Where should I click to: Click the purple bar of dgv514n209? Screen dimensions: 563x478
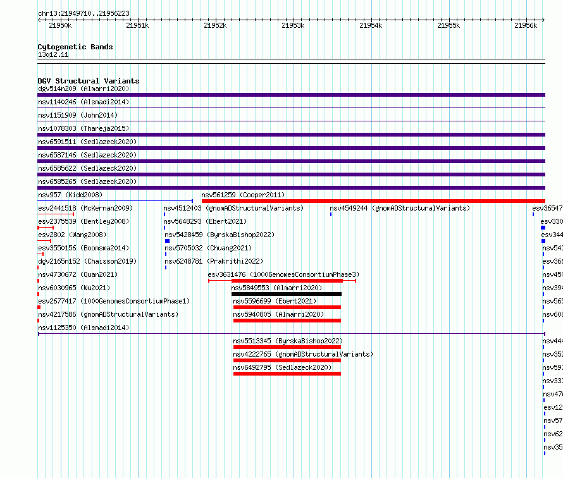[291, 95]
